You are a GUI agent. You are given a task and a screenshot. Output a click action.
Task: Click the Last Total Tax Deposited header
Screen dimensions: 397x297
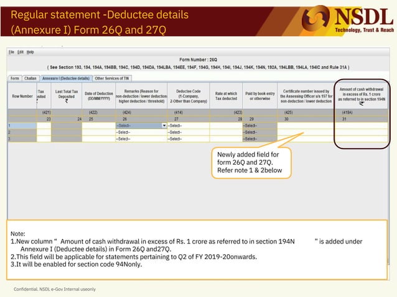click(67, 96)
